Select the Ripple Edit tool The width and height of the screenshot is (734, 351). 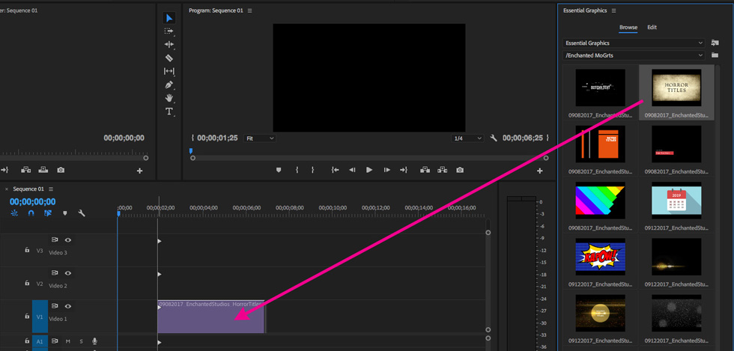(x=169, y=44)
